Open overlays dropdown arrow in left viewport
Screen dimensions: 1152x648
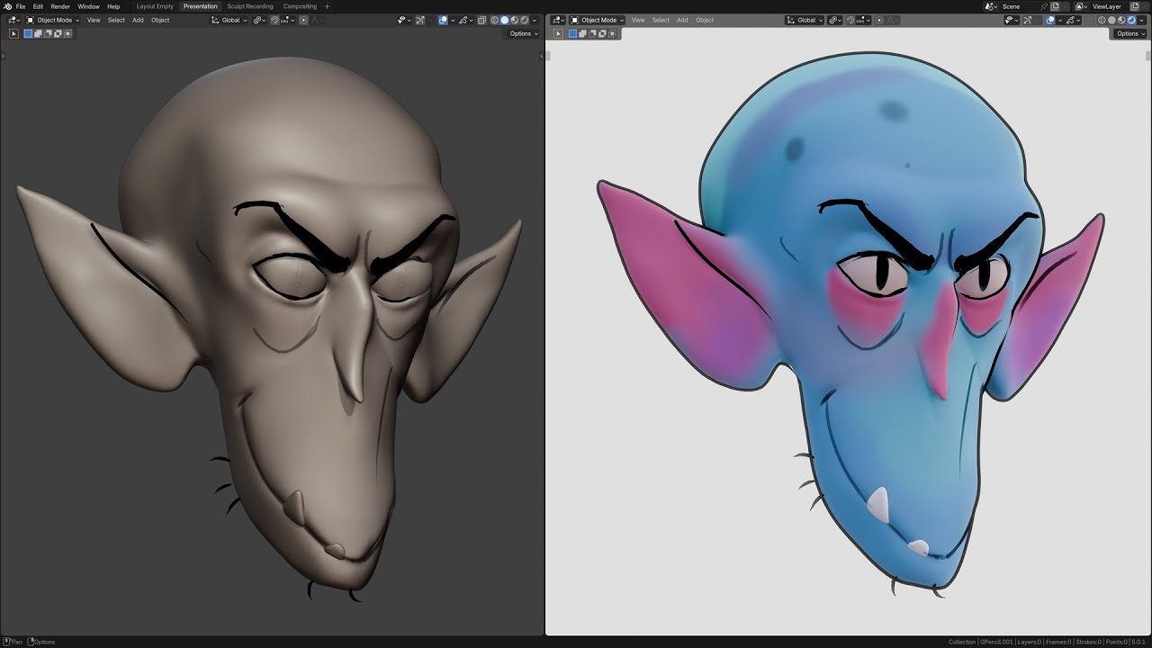(453, 20)
